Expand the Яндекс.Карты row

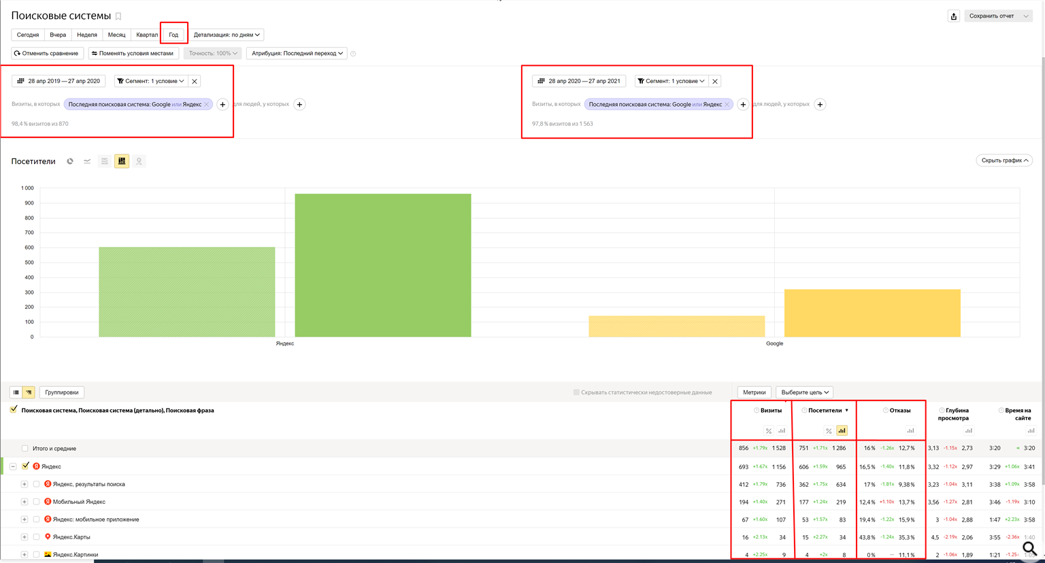coord(24,537)
